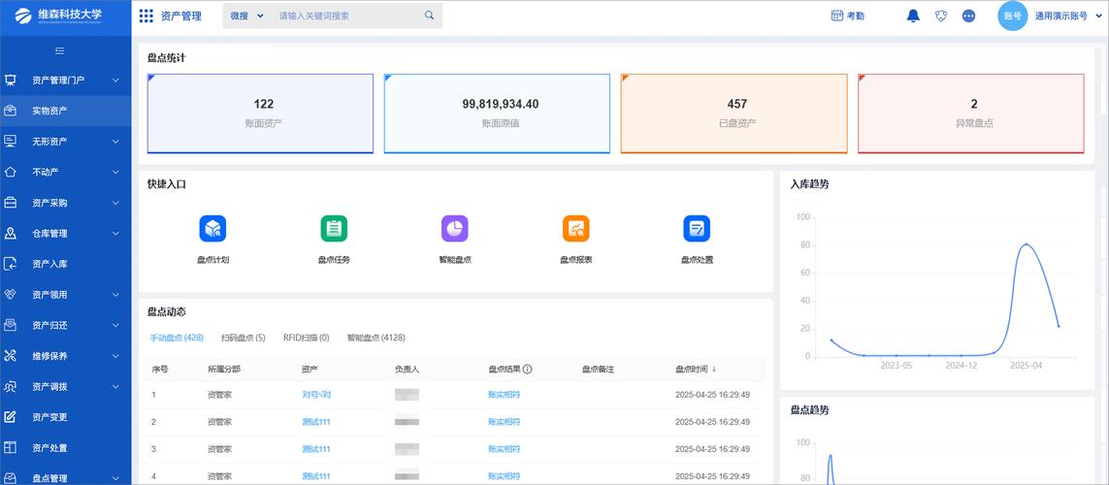
Task: Click the keyword search input field
Action: [x=346, y=16]
